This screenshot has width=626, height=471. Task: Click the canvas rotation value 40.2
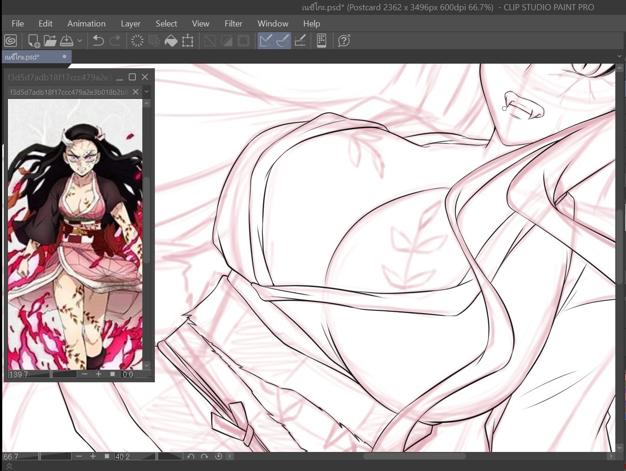point(123,457)
